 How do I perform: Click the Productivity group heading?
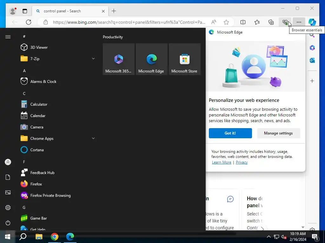click(x=113, y=37)
